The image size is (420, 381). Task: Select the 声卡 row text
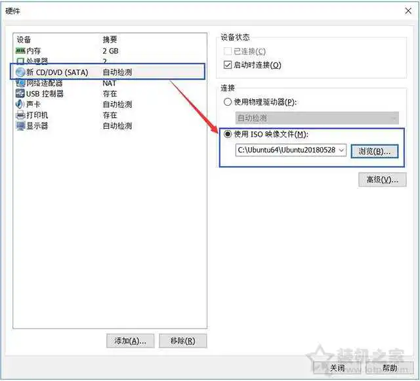(33, 104)
